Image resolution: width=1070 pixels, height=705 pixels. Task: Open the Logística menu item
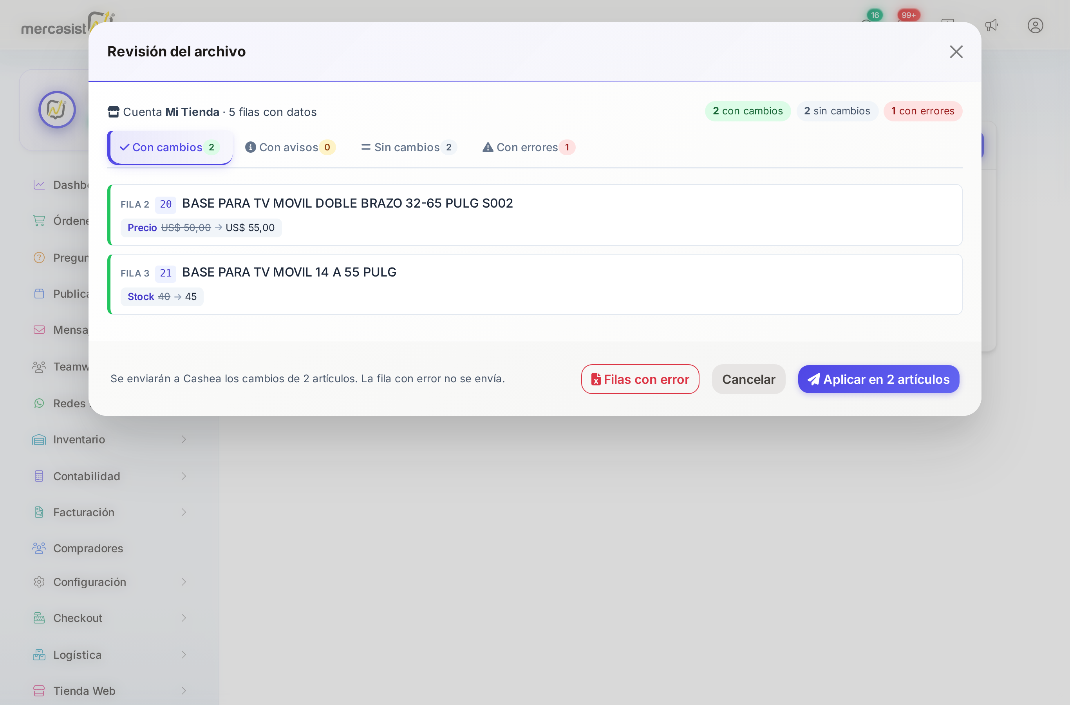pyautogui.click(x=110, y=654)
